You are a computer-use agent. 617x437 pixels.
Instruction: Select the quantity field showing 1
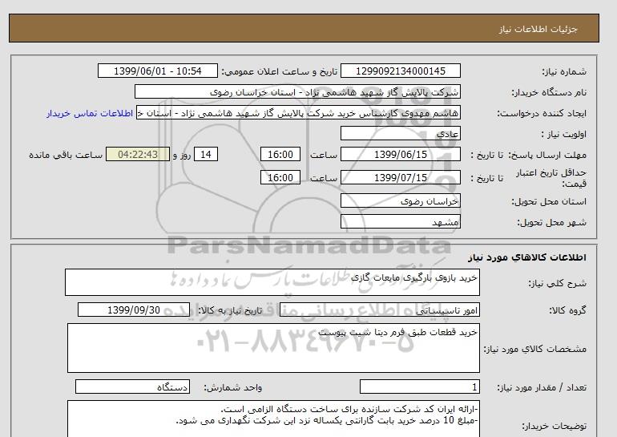coord(419,387)
